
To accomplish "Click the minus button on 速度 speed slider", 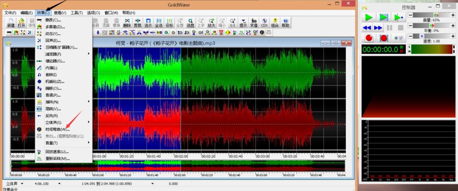I will [410, 36].
